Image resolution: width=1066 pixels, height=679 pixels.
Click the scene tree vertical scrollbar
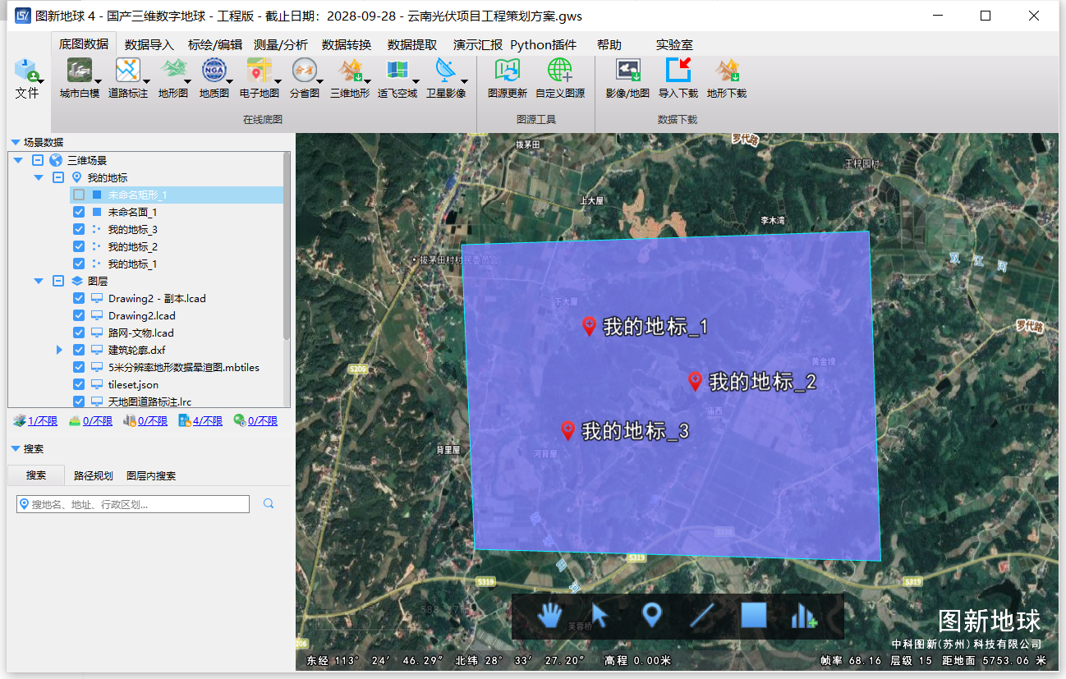click(x=287, y=246)
